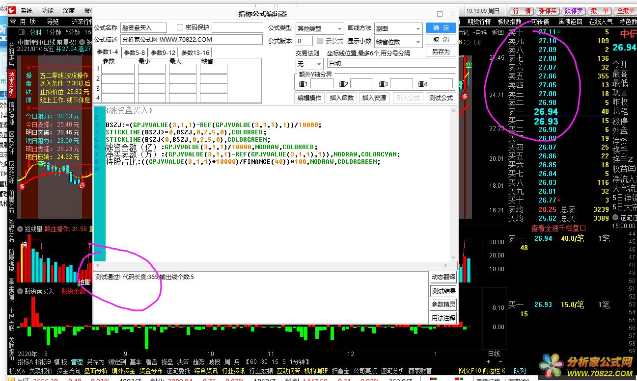Click the 确定 button
The width and height of the screenshot is (637, 381).
tap(441, 27)
